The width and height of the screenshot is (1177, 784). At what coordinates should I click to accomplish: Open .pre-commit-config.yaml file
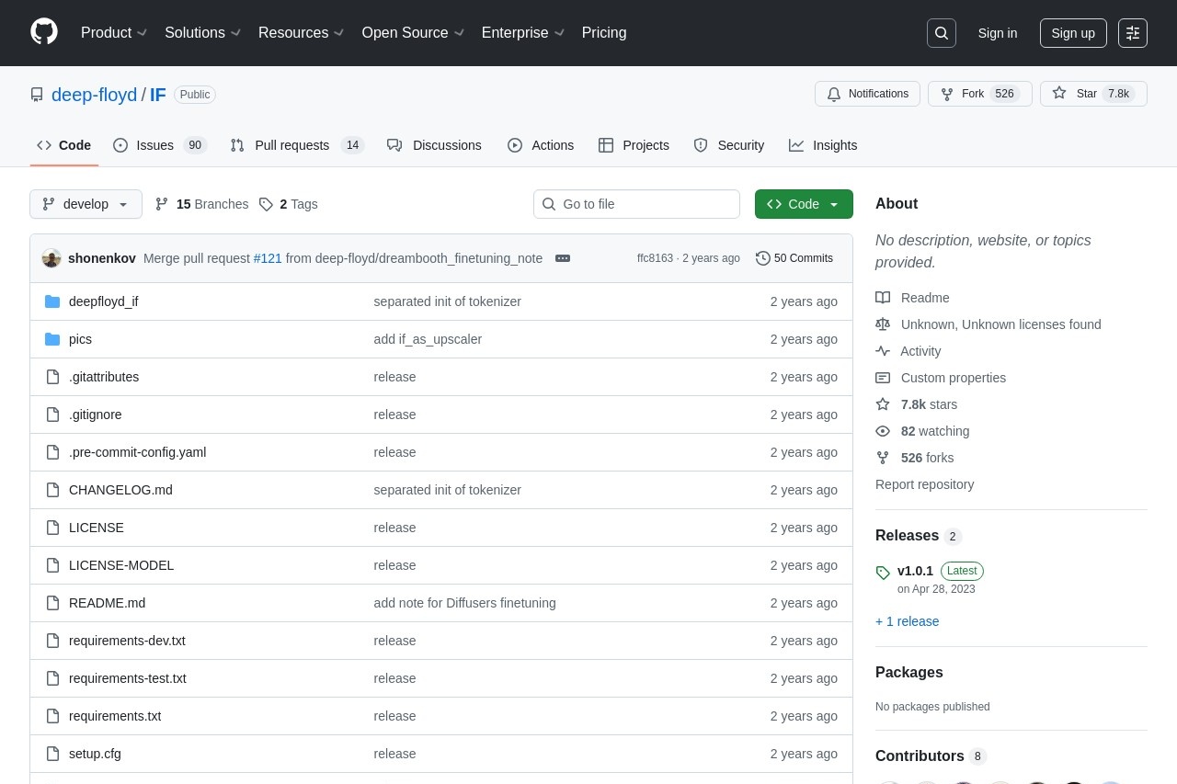[x=137, y=452]
